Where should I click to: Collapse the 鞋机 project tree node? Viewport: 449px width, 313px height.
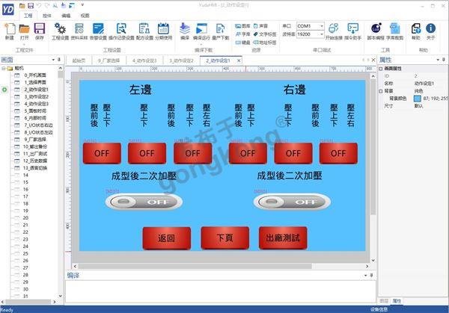[4, 68]
